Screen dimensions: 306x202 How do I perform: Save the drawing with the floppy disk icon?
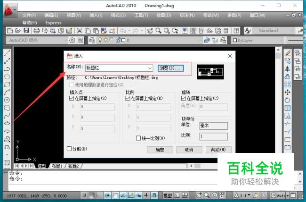coord(26,31)
